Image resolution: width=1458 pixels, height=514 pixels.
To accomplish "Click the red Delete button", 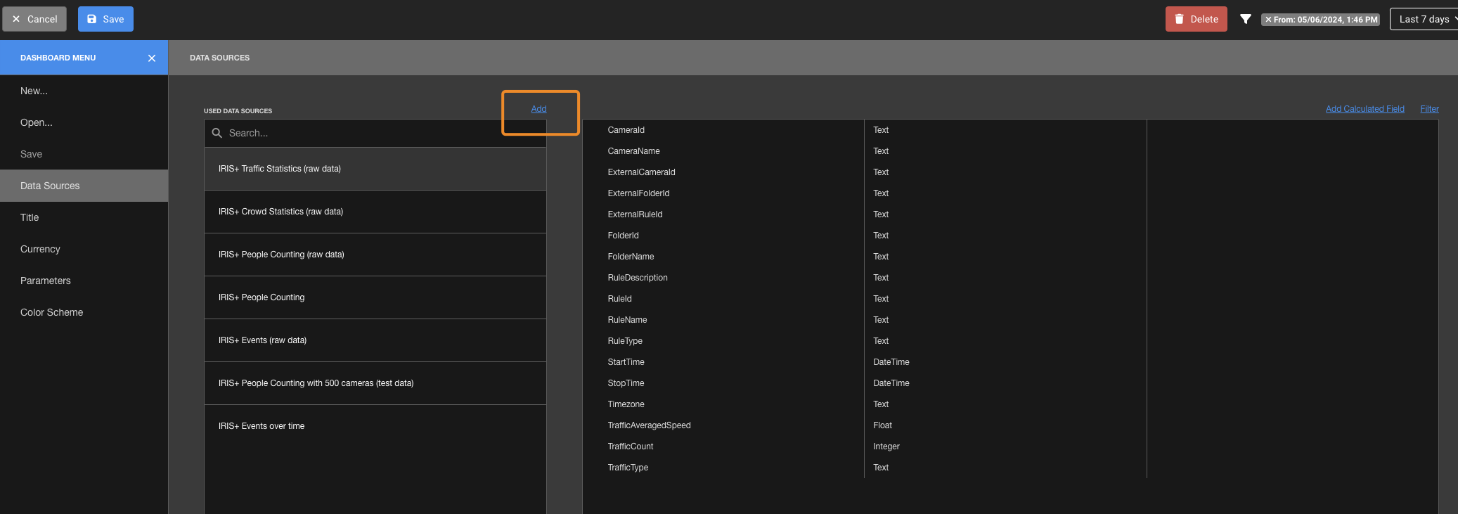I will [x=1196, y=19].
